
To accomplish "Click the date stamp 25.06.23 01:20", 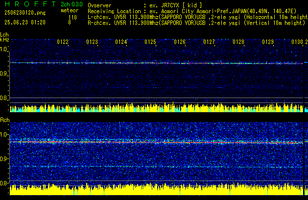I will pos(25,22).
